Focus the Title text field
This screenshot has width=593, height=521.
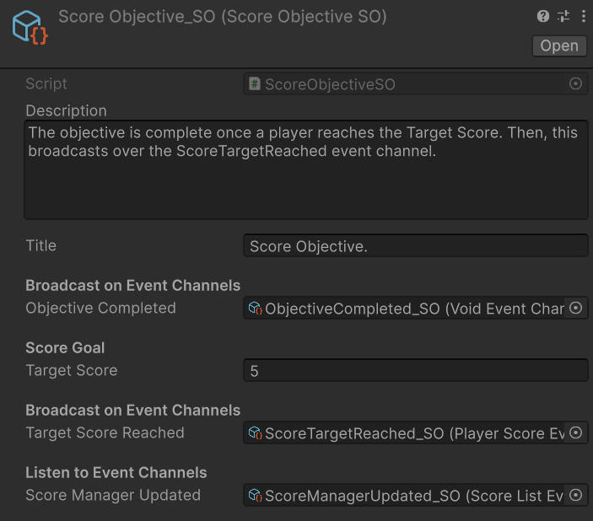tap(415, 246)
